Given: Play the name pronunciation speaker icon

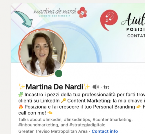Looking at the screenshot, I should (96, 87).
